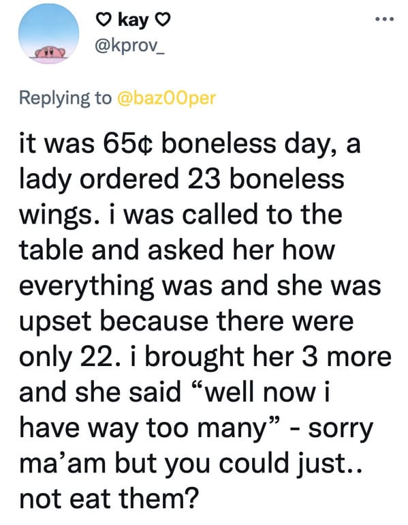Image resolution: width=408 pixels, height=525 pixels.
Task: Click kay's round profile avatar
Action: click(49, 33)
